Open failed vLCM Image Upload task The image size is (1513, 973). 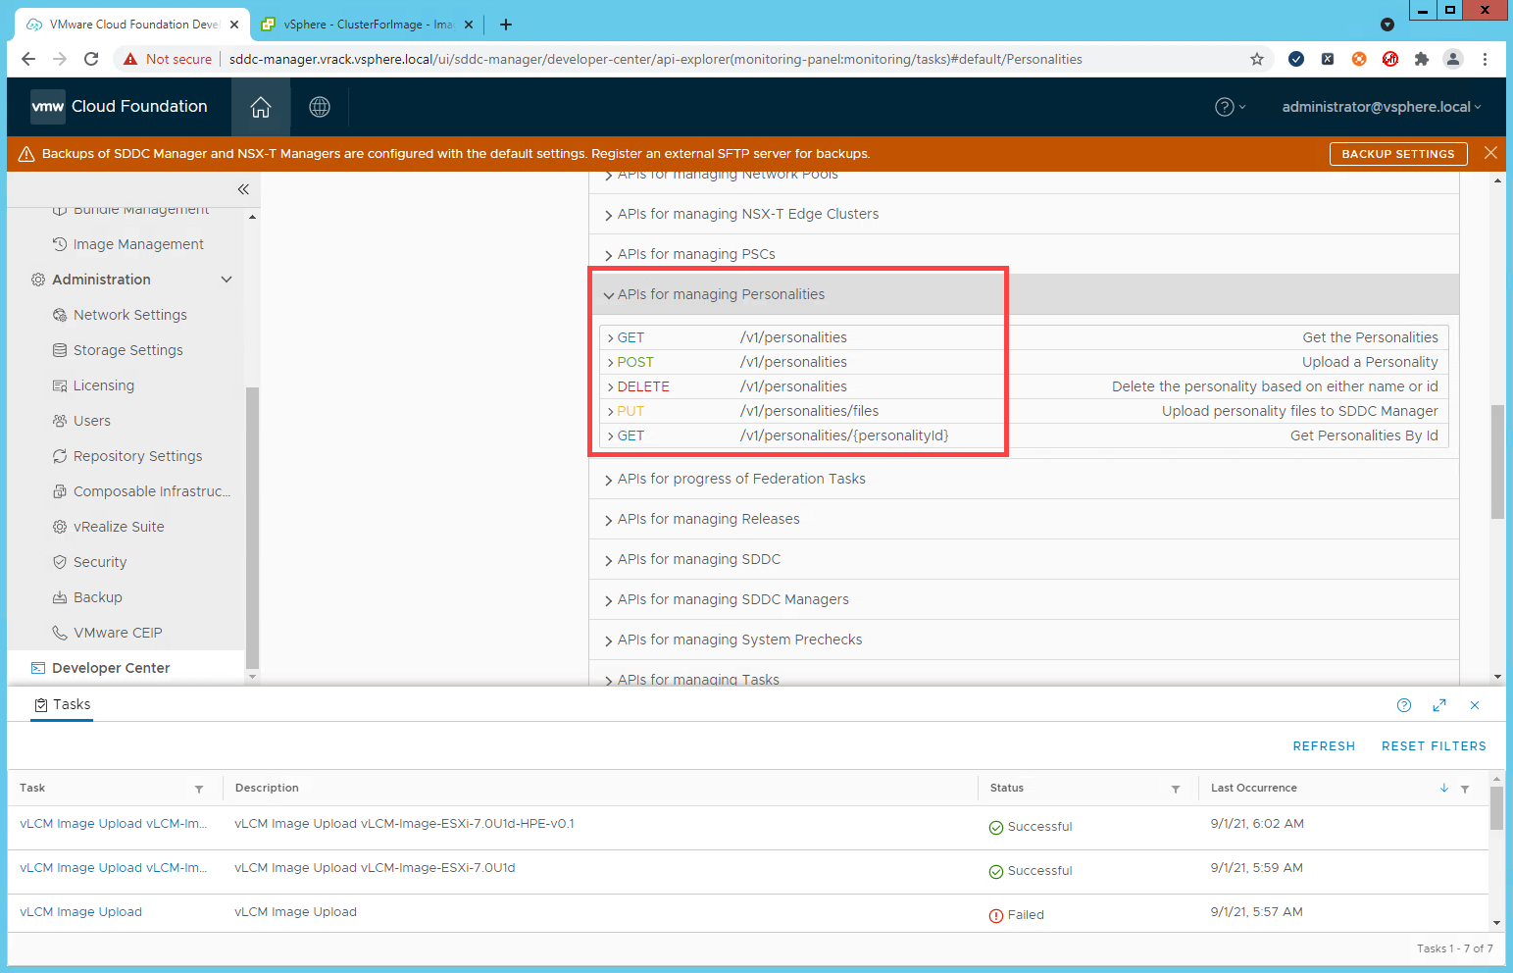point(80,912)
